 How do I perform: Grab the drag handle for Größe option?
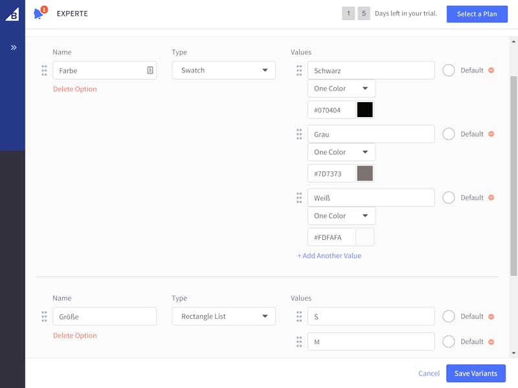[x=44, y=316]
